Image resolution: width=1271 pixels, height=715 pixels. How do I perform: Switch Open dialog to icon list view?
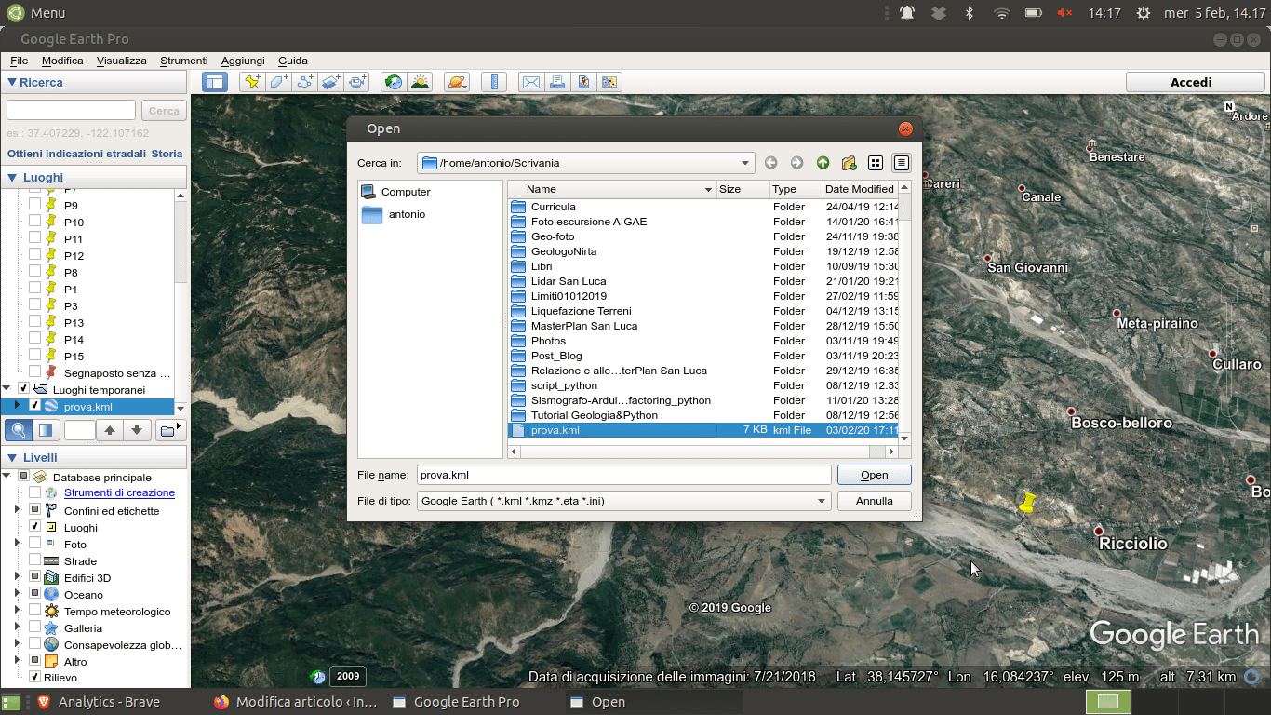pos(875,163)
